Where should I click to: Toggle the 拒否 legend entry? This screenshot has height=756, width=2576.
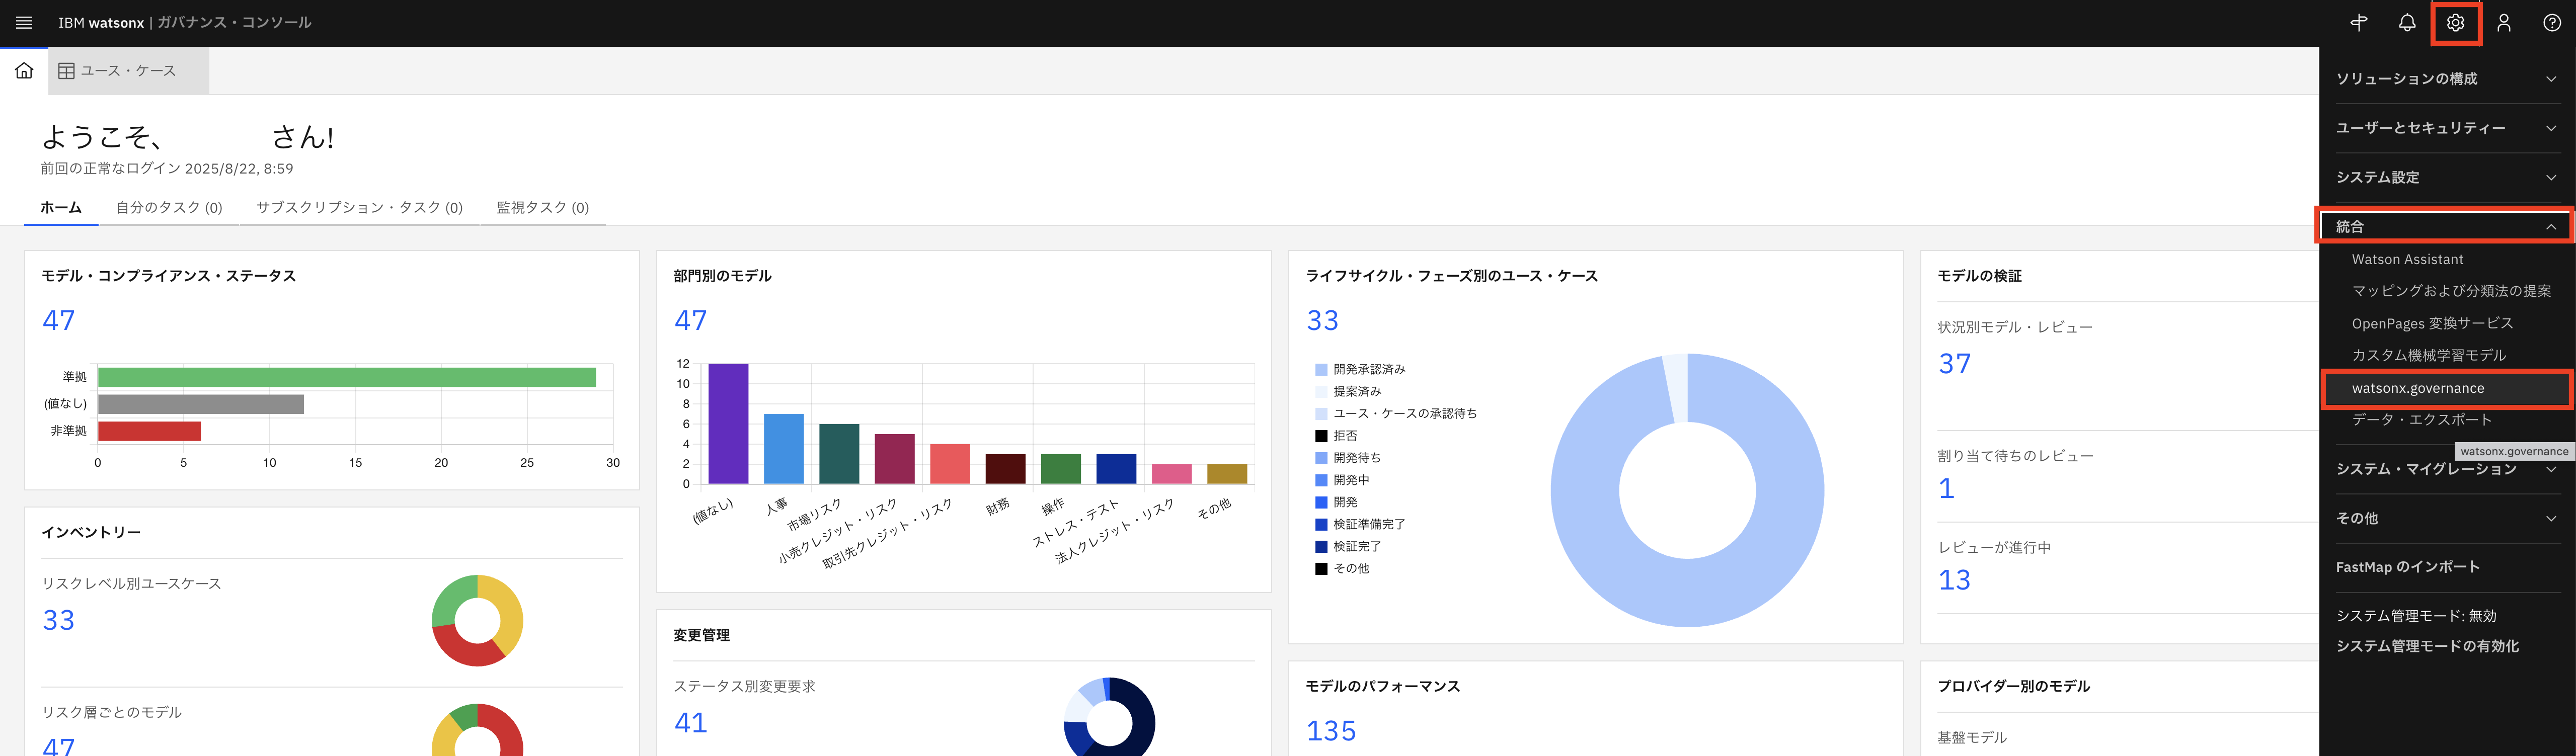click(1344, 436)
